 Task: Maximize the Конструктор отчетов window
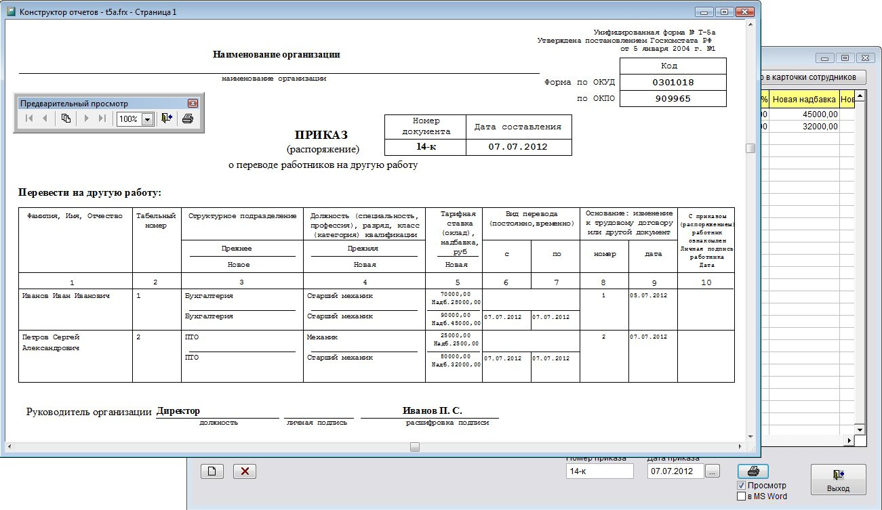[725, 12]
